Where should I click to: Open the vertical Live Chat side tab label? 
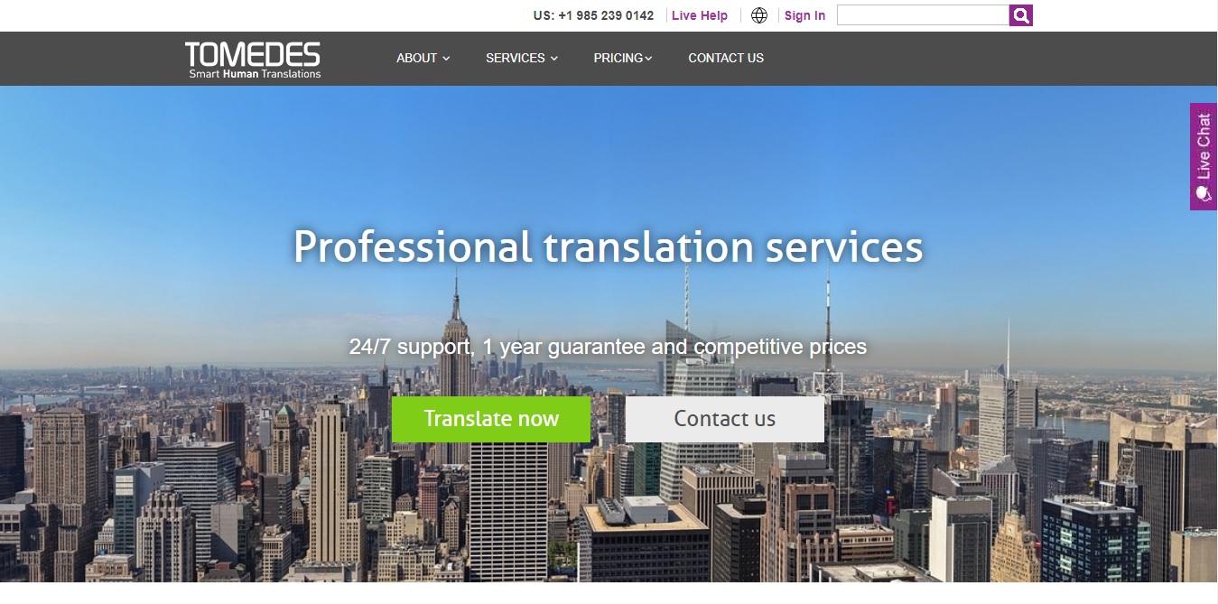(x=1204, y=144)
